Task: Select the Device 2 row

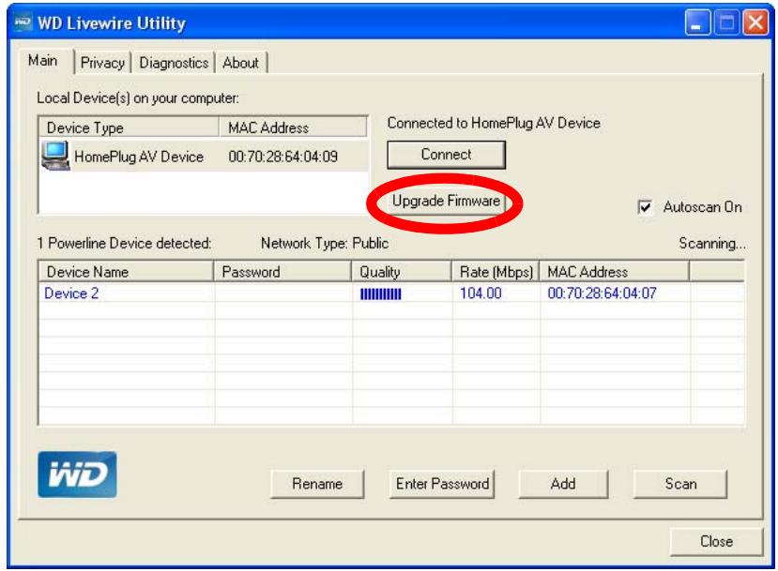Action: click(391, 293)
